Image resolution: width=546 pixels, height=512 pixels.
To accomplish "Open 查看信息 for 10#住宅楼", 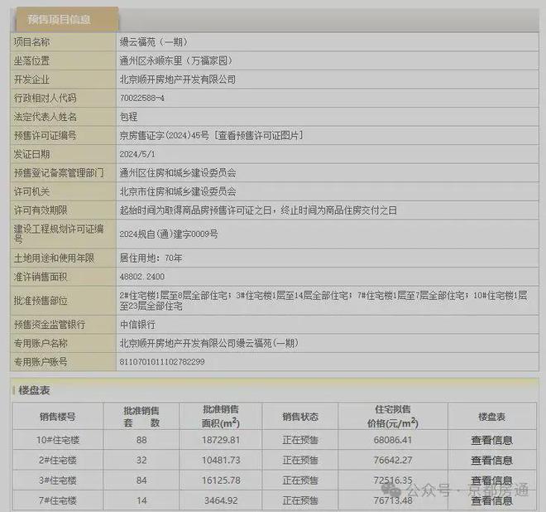I will coord(491,440).
